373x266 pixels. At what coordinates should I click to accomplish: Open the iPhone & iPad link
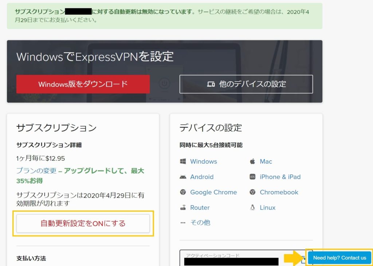click(x=280, y=177)
